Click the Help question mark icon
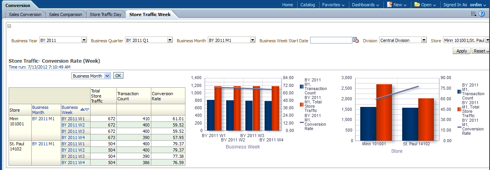Viewport: 490px width, 170px height. point(482,14)
